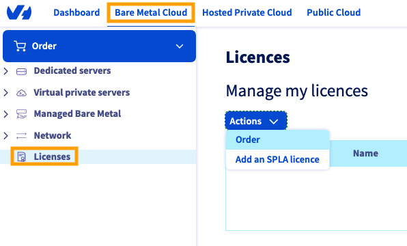Expand the Virtual private servers section
Image resolution: width=407 pixels, height=246 pixels.
coord(5,93)
